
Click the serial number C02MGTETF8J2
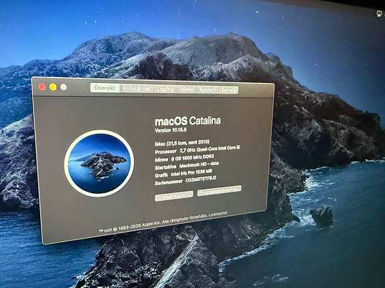201,179
